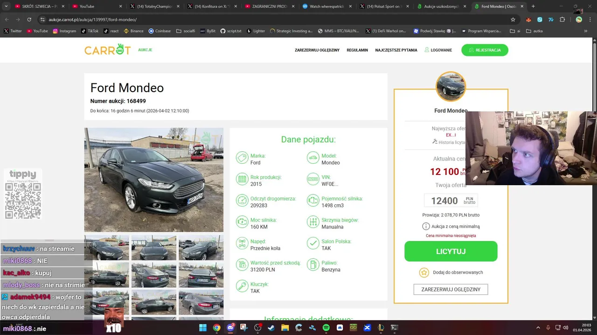The height and width of the screenshot is (335, 597).
Task: Switch to the Aukcje uszkodzonych tab
Action: 442,7
